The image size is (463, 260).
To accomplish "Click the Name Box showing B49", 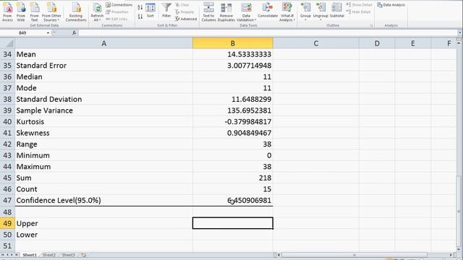I will 23,32.
